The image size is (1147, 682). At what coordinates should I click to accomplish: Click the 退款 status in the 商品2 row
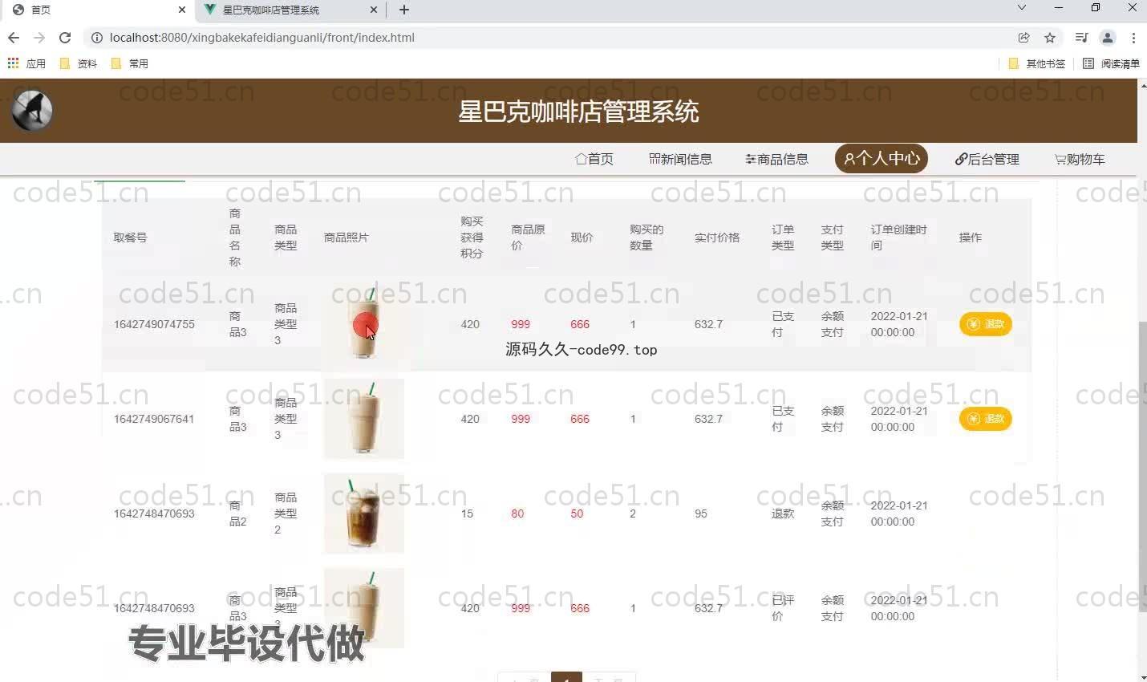point(783,514)
